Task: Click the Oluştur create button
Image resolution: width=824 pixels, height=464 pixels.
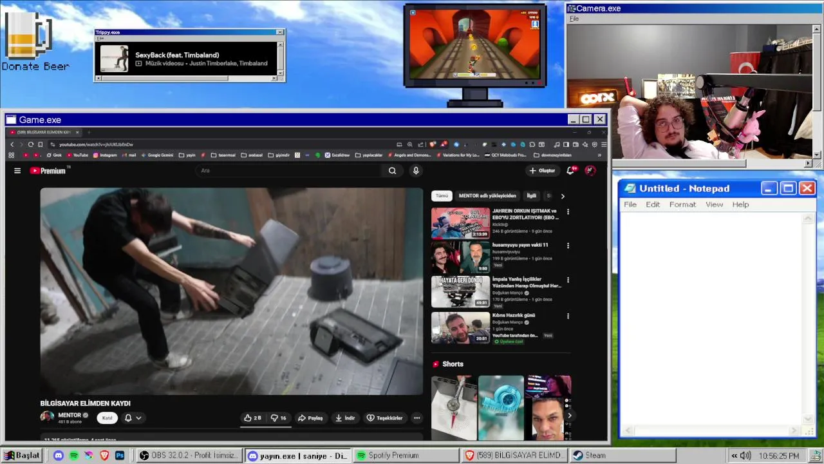Action: point(542,171)
